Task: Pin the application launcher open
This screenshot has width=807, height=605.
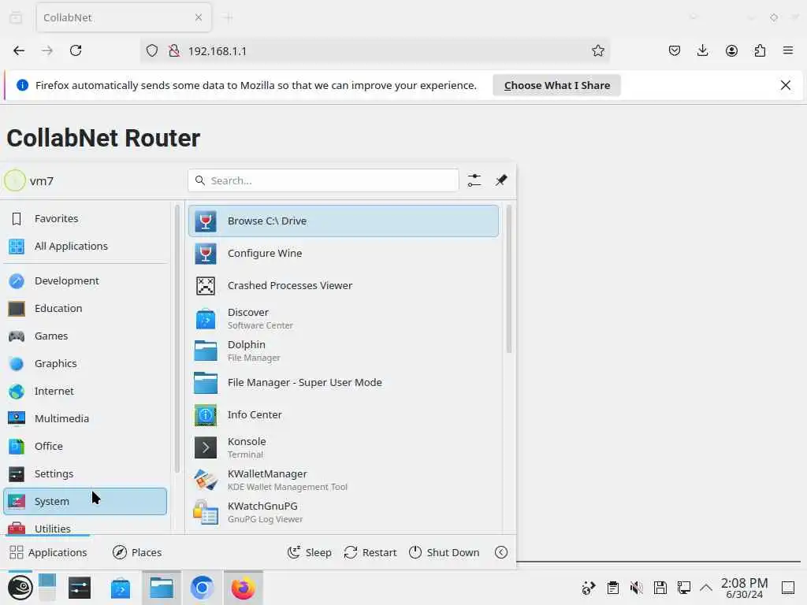Action: tap(501, 180)
